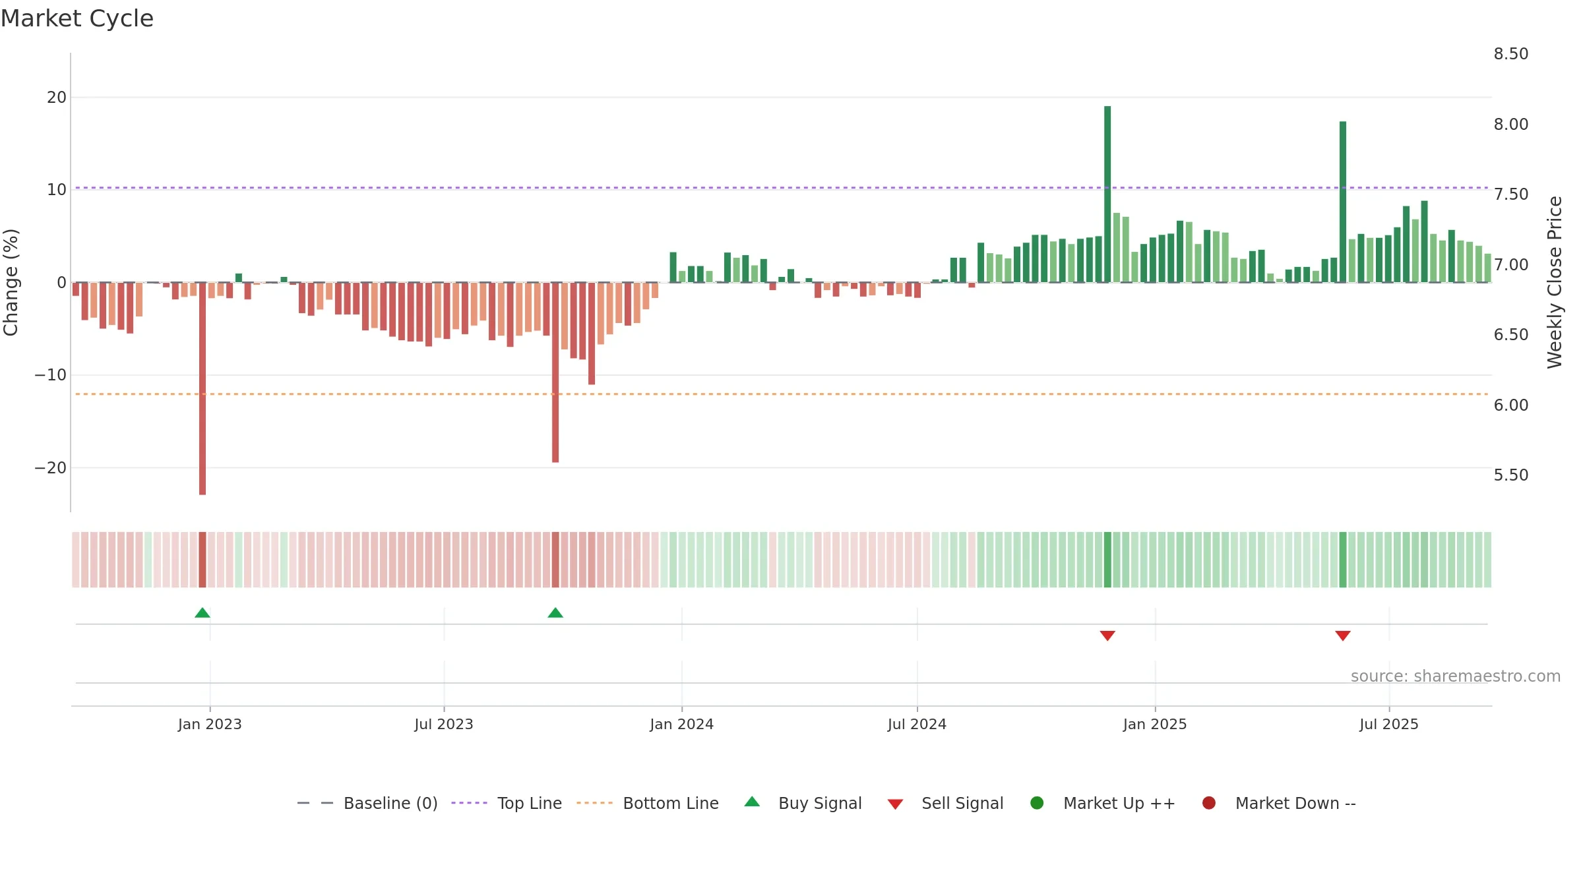Toggle the Top Line legend entry
This screenshot has height=890, width=1583.
[507, 803]
